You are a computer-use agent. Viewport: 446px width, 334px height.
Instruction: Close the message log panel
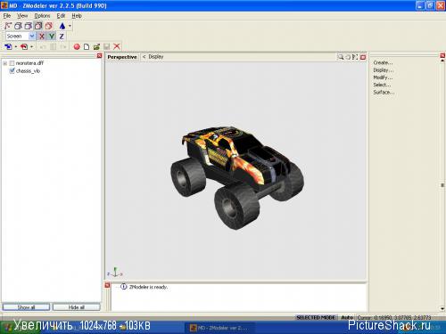(107, 285)
